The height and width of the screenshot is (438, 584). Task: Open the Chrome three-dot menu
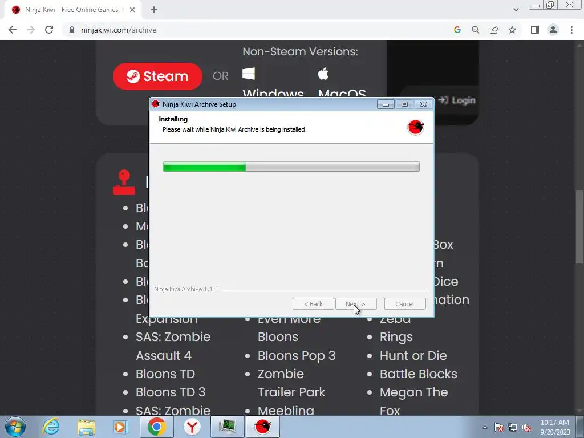coord(571,30)
